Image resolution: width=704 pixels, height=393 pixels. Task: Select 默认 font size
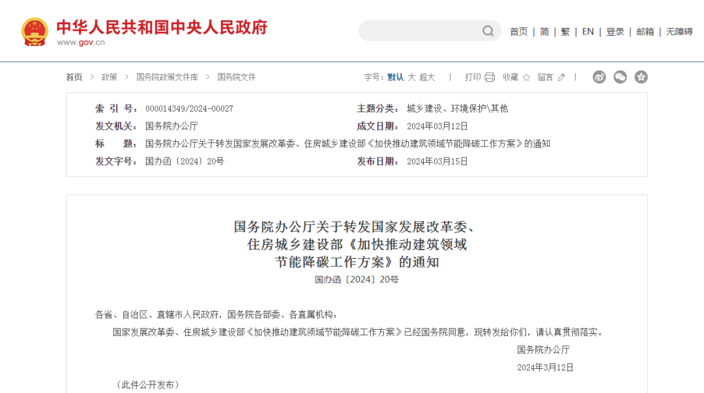pyautogui.click(x=396, y=77)
